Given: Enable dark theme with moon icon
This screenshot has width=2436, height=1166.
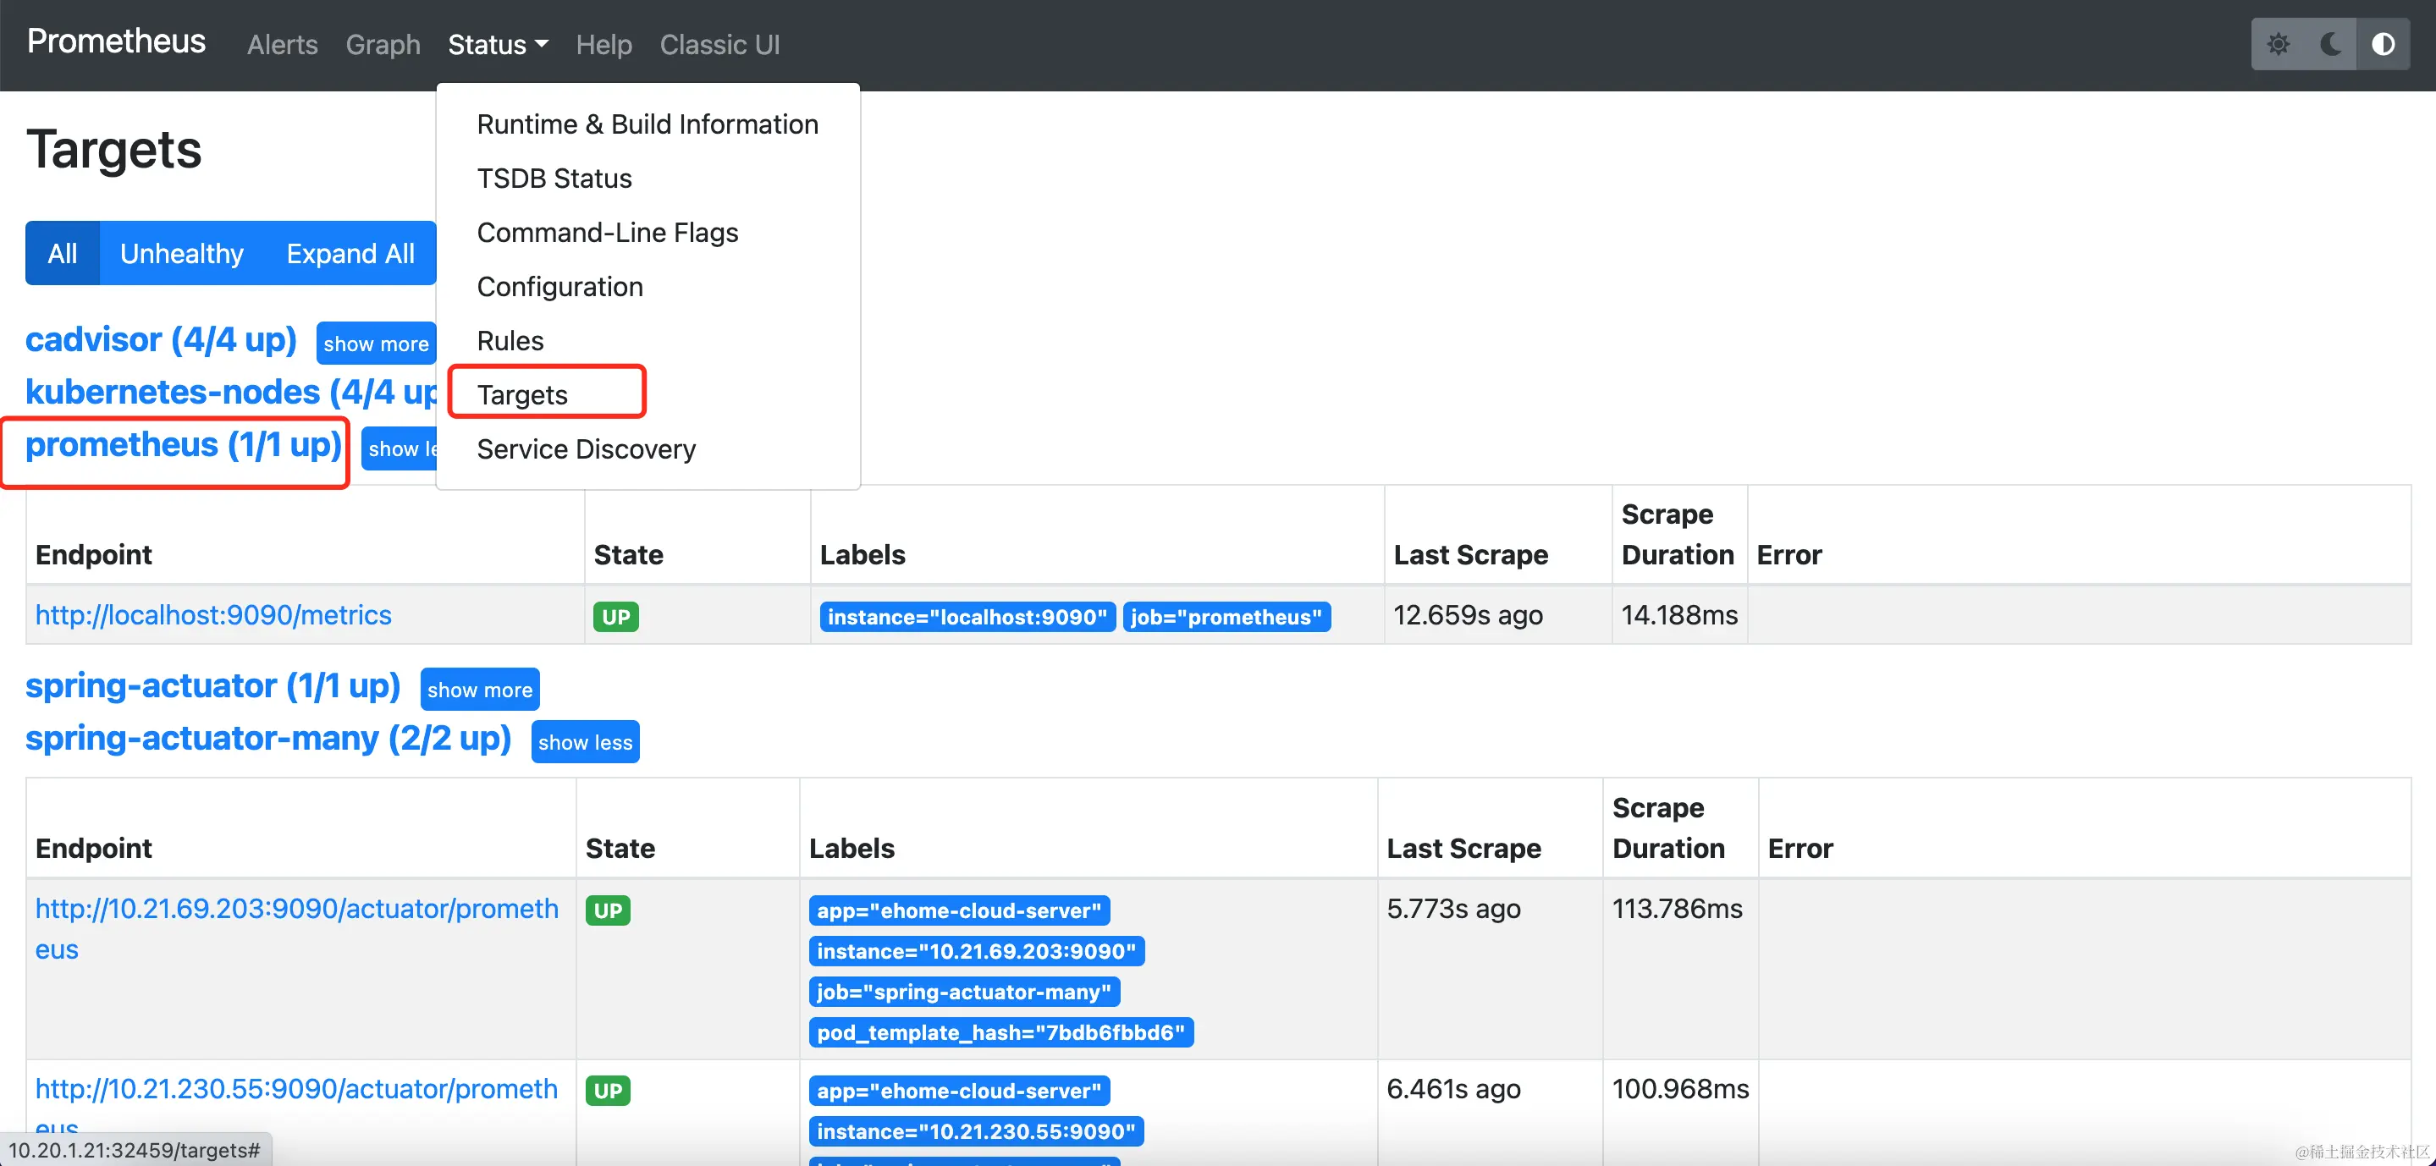Looking at the screenshot, I should 2330,45.
